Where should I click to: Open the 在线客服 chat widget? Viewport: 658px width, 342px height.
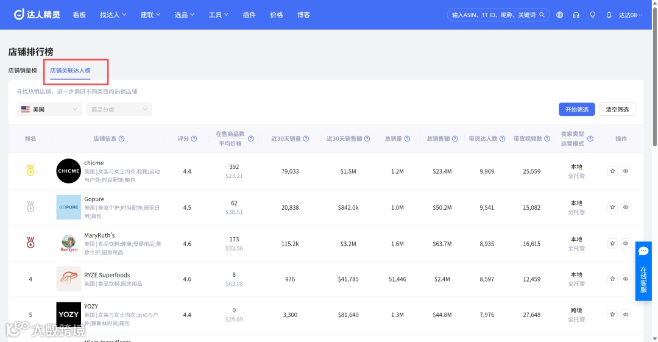(x=643, y=271)
